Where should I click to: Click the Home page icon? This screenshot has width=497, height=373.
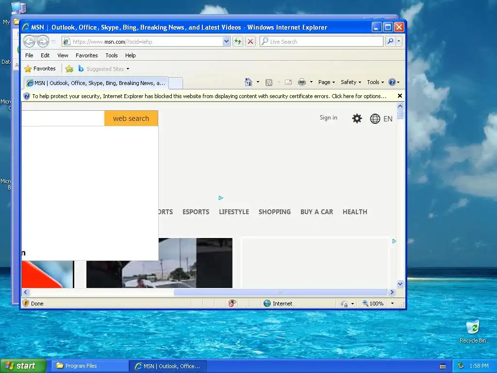click(x=248, y=82)
